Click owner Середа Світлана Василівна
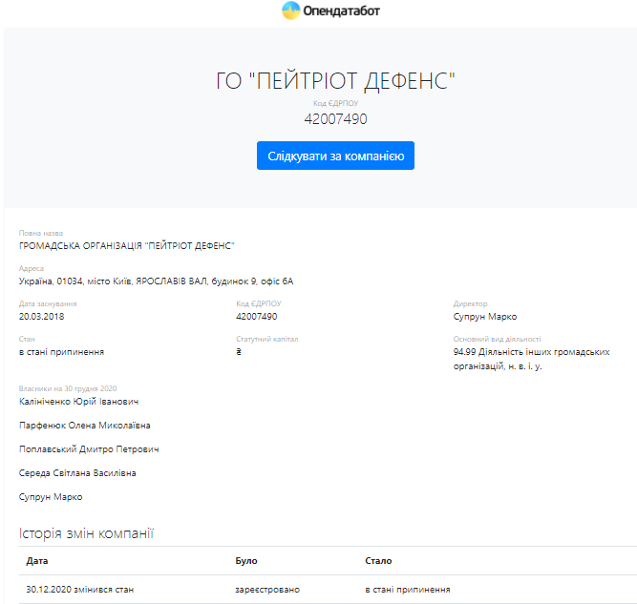The height and width of the screenshot is (604, 637). pyautogui.click(x=77, y=473)
